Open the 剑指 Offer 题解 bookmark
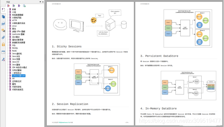224x127 pixels. tap(19, 32)
